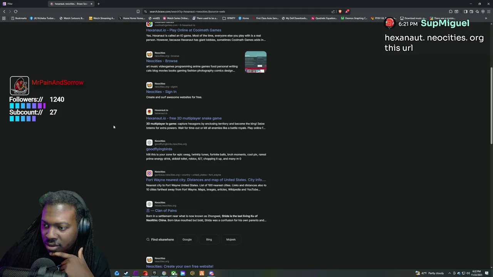This screenshot has width=493, height=277.
Task: Close the hexanaut neocities search tab
Action: pos(91,4)
